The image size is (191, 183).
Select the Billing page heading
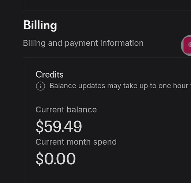(40, 25)
